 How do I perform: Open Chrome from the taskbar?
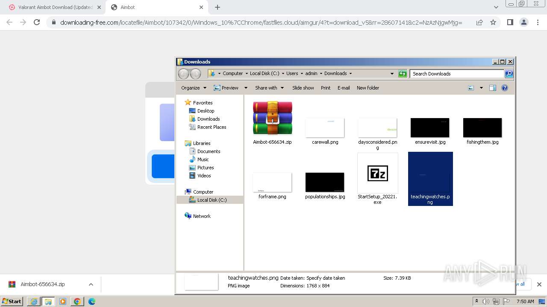pos(77,301)
